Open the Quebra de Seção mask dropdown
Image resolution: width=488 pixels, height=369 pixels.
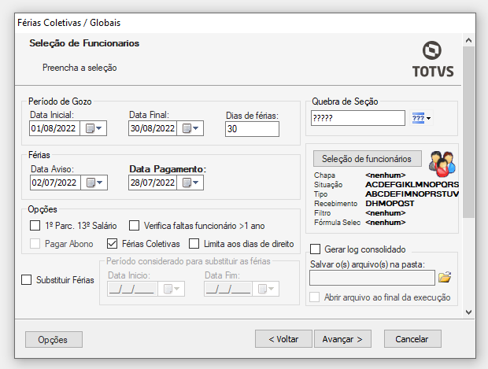click(421, 118)
